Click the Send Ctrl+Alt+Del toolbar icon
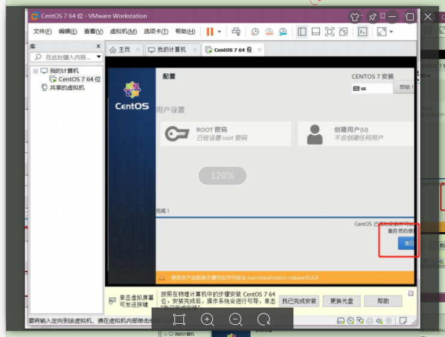The width and height of the screenshot is (445, 337). click(x=236, y=31)
